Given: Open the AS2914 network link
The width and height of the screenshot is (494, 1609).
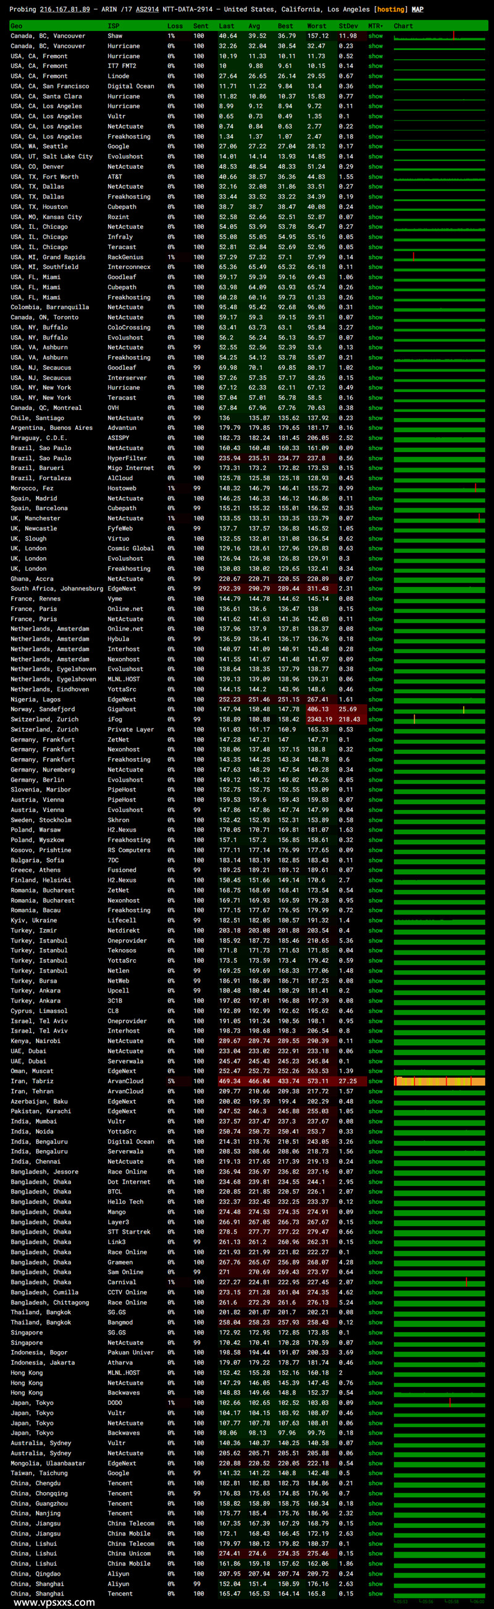Looking at the screenshot, I should [147, 9].
